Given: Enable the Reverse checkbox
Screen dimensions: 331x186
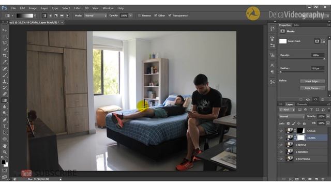Looking at the screenshot, I should point(139,16).
